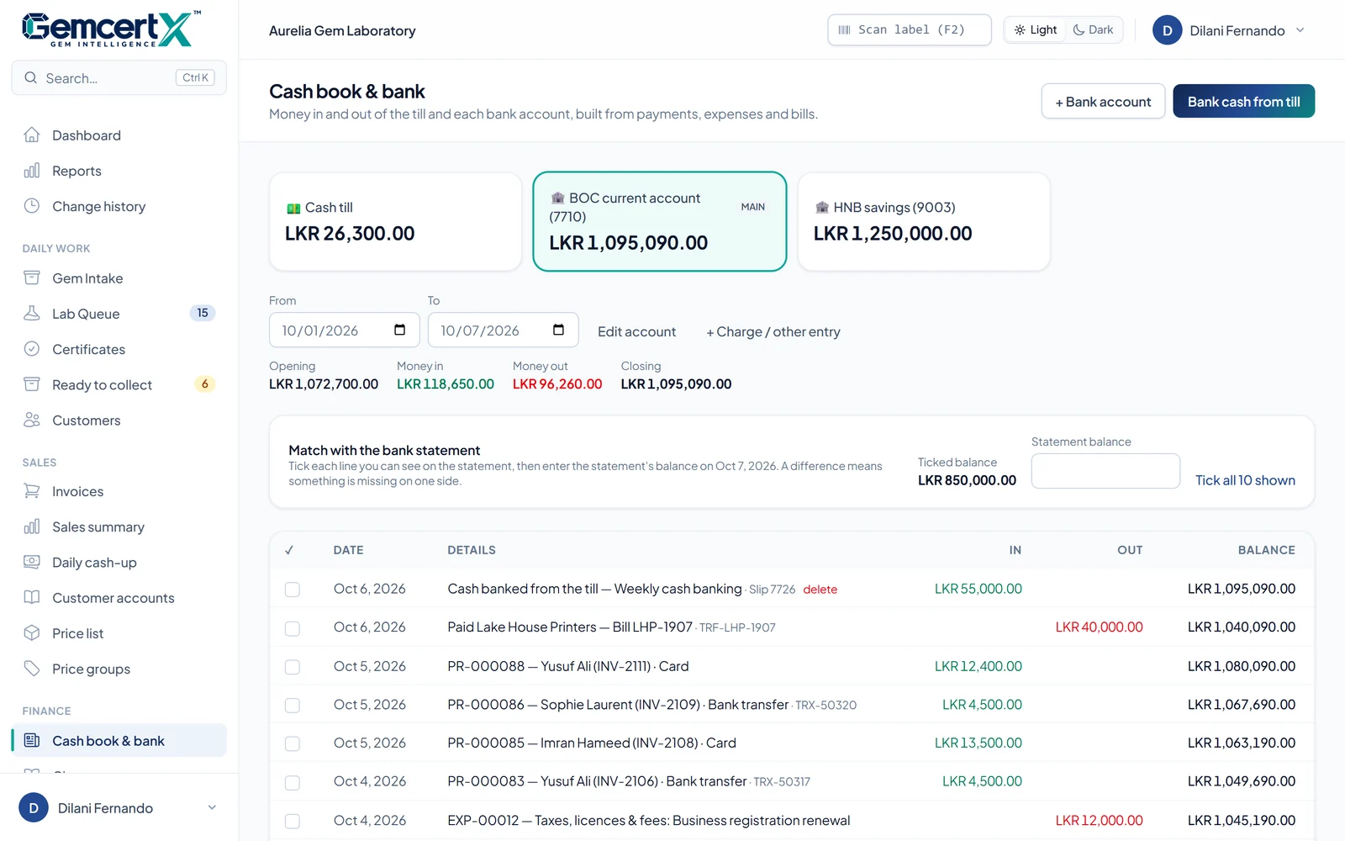Open the From date calendar picker
Viewport: 1345px width, 841px height.
(400, 330)
